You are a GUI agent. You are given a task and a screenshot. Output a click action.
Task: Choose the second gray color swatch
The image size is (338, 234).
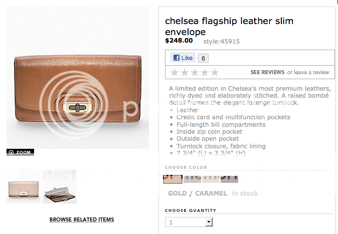192,179
